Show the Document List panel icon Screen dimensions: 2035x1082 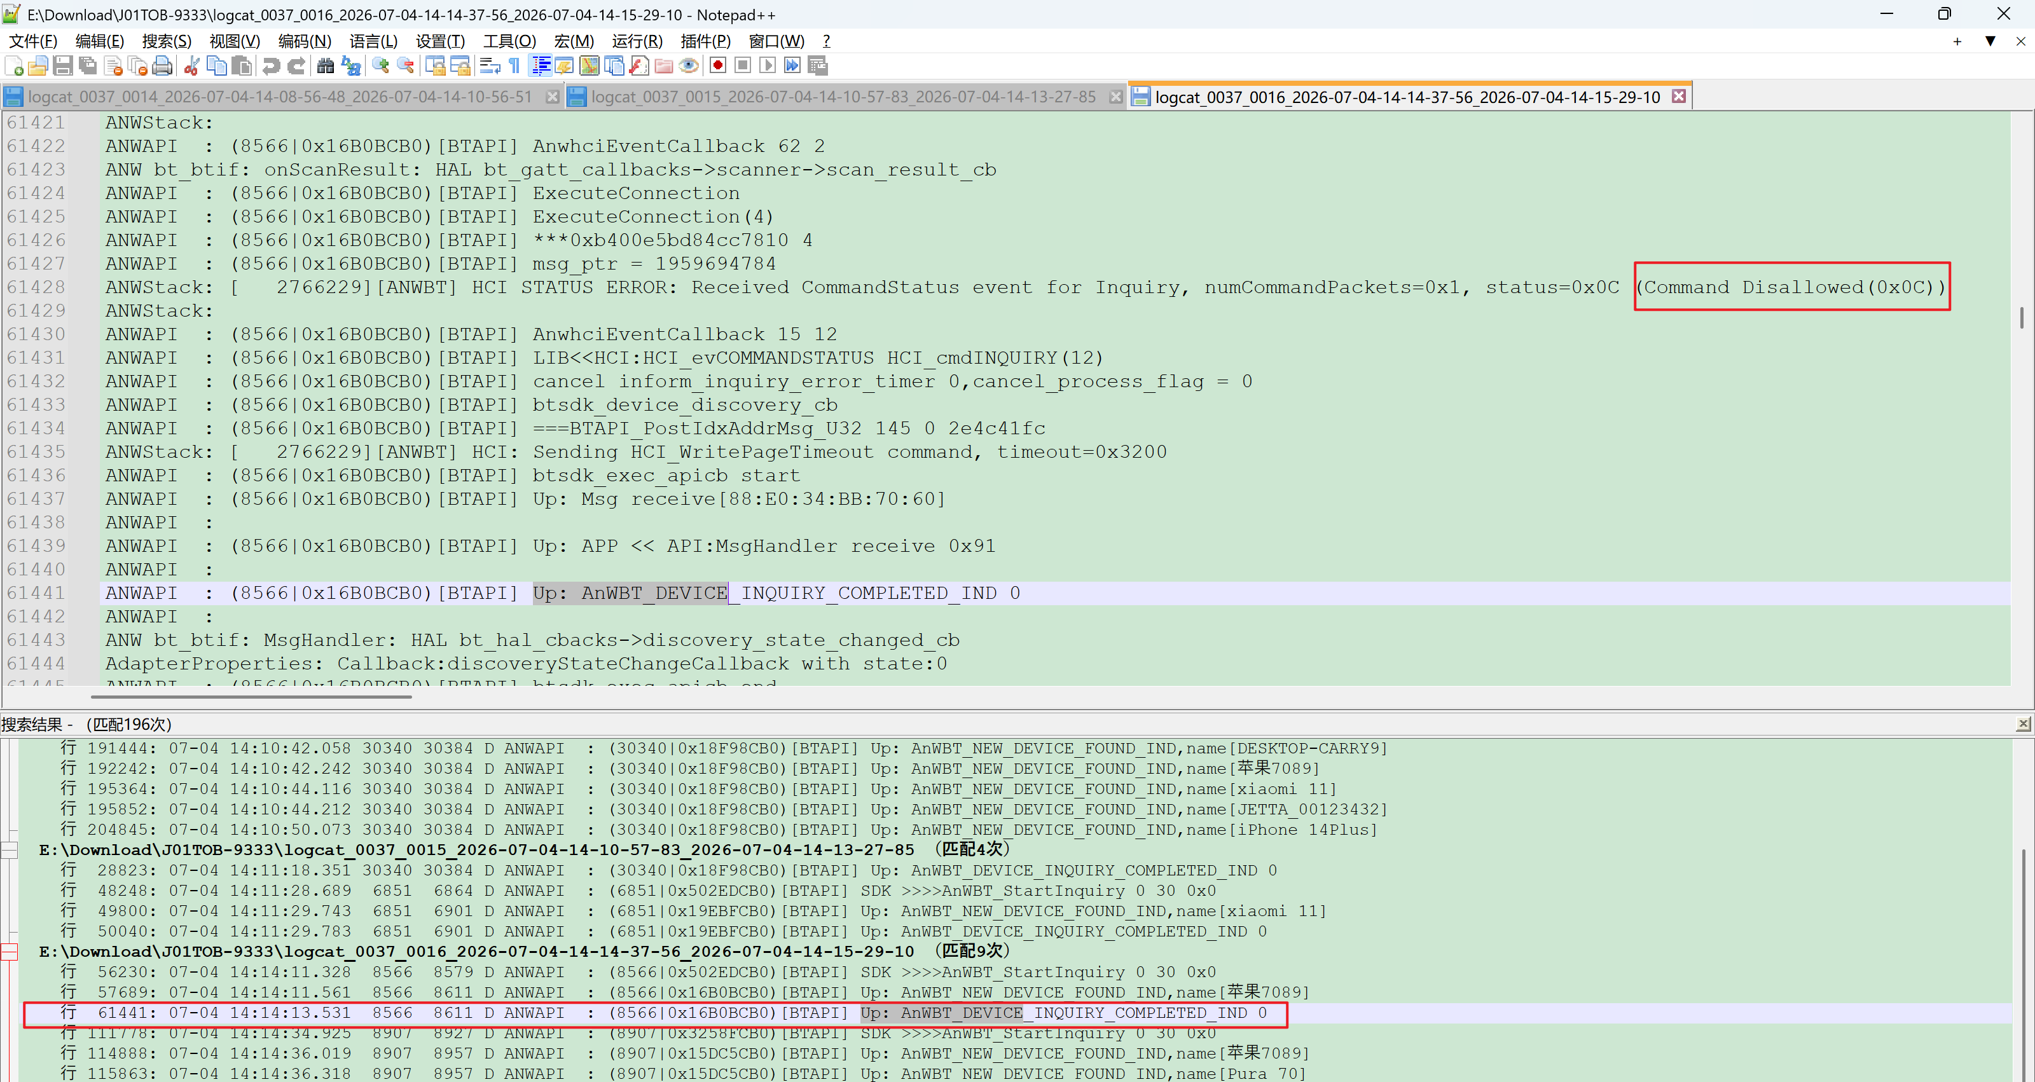pyautogui.click(x=614, y=65)
